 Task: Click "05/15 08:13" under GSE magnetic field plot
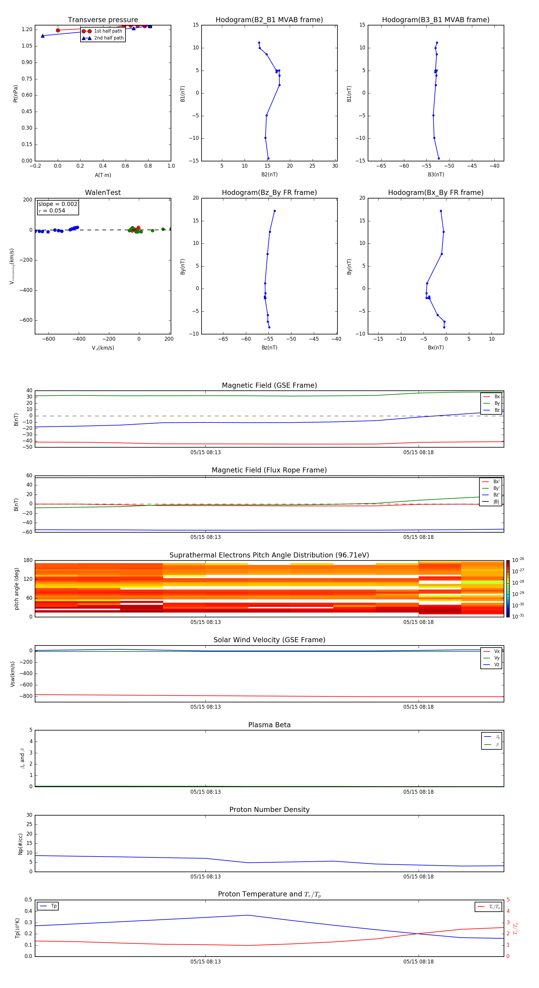(x=206, y=452)
